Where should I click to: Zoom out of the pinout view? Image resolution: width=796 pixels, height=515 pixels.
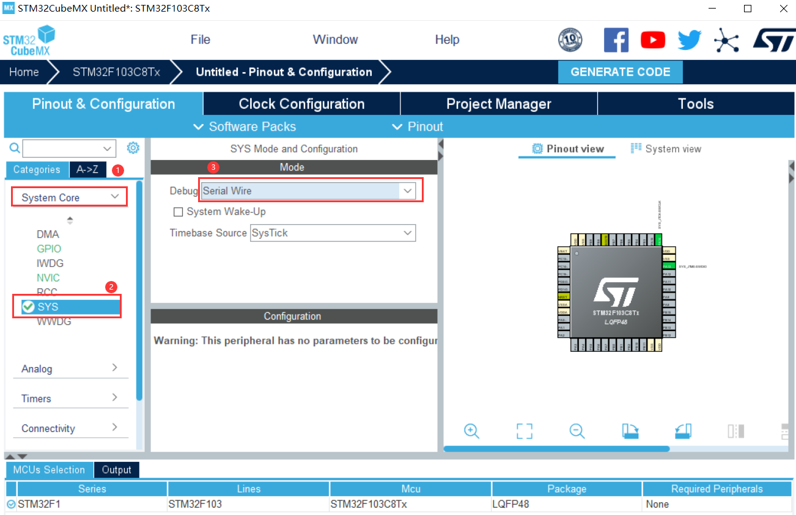coord(577,431)
